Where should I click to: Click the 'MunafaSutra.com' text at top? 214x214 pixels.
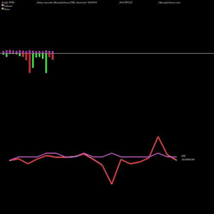coord(169,3)
